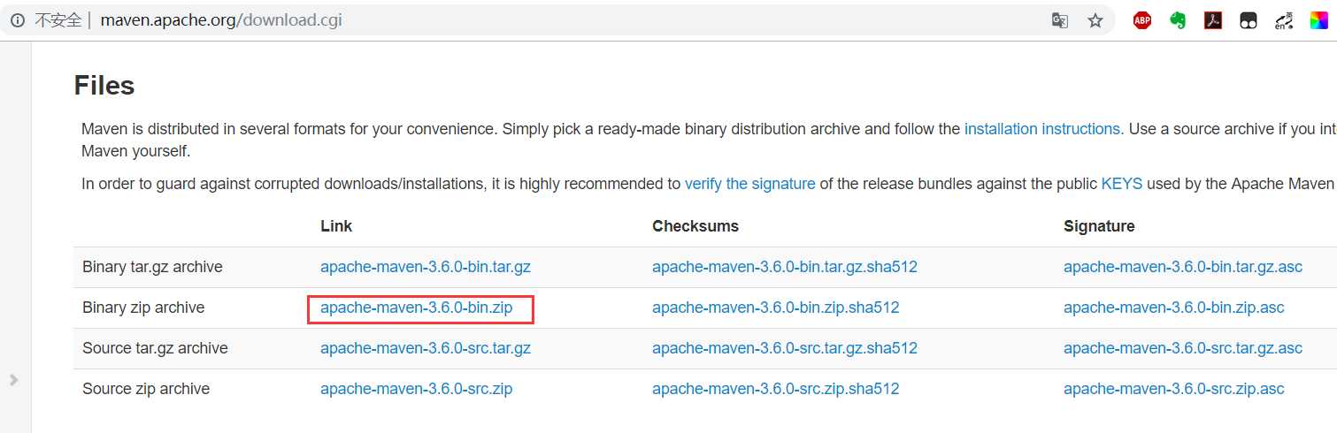Bookmark this page with the star icon
Image resolution: width=1337 pixels, height=433 pixels.
(x=1095, y=20)
